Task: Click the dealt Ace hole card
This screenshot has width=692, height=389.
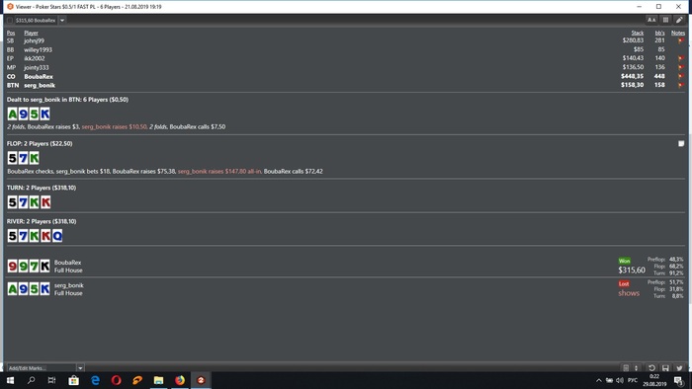Action: (12, 115)
